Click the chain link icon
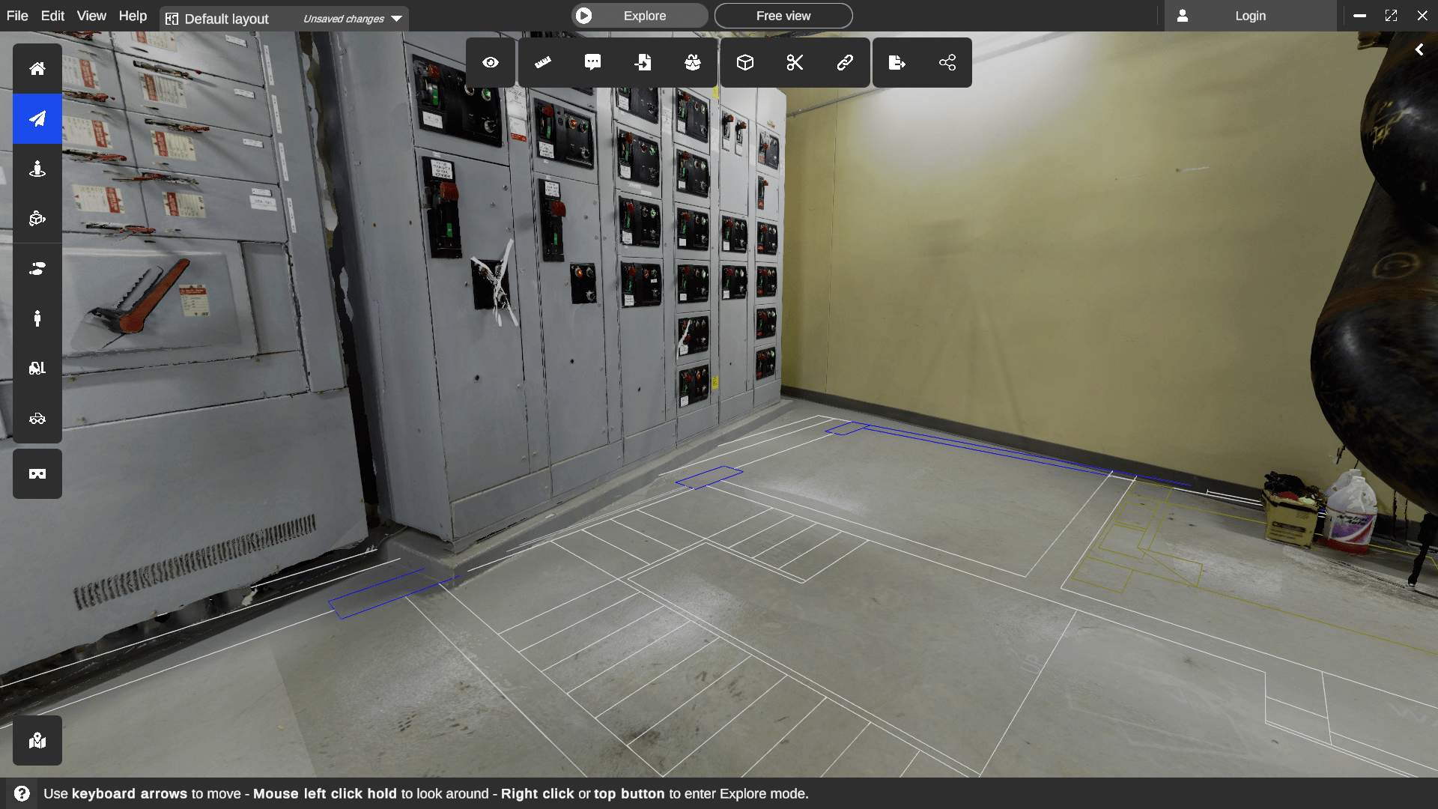Viewport: 1438px width, 809px height. click(x=845, y=62)
